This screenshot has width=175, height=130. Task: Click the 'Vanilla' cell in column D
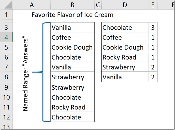[125, 77]
